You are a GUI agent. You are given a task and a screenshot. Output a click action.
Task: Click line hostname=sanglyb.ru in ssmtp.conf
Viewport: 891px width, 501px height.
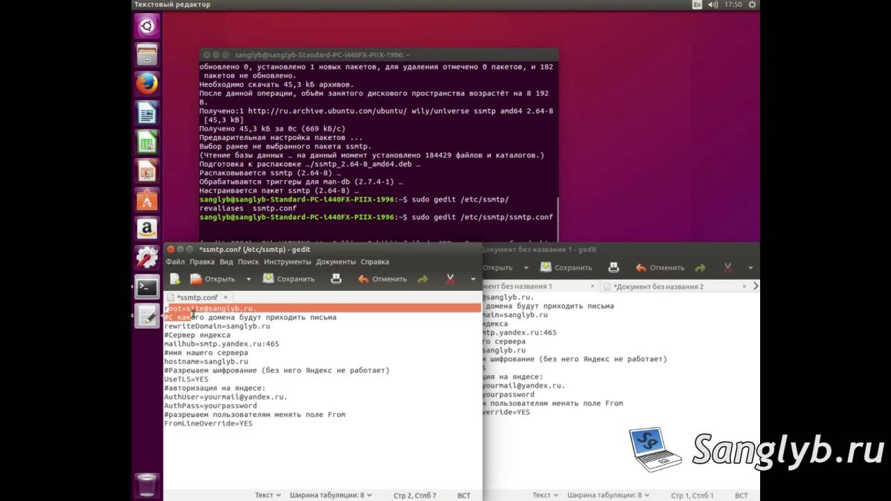[206, 362]
